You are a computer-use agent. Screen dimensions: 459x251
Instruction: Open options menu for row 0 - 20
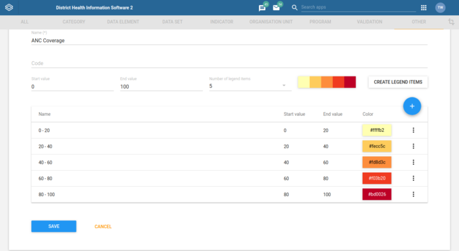click(413, 130)
